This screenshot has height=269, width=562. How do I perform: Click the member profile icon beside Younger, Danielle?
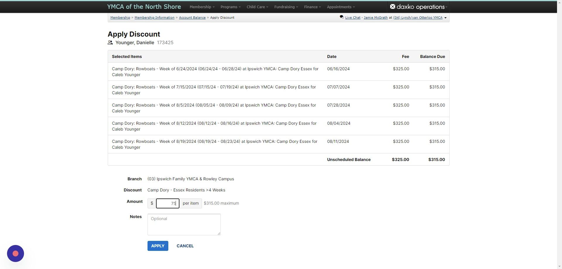coord(110,42)
